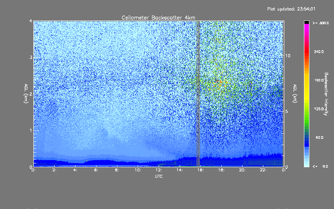The width and height of the screenshot is (334, 209).
Task: Click the '60.0' colorbar value
Action: tap(319, 138)
